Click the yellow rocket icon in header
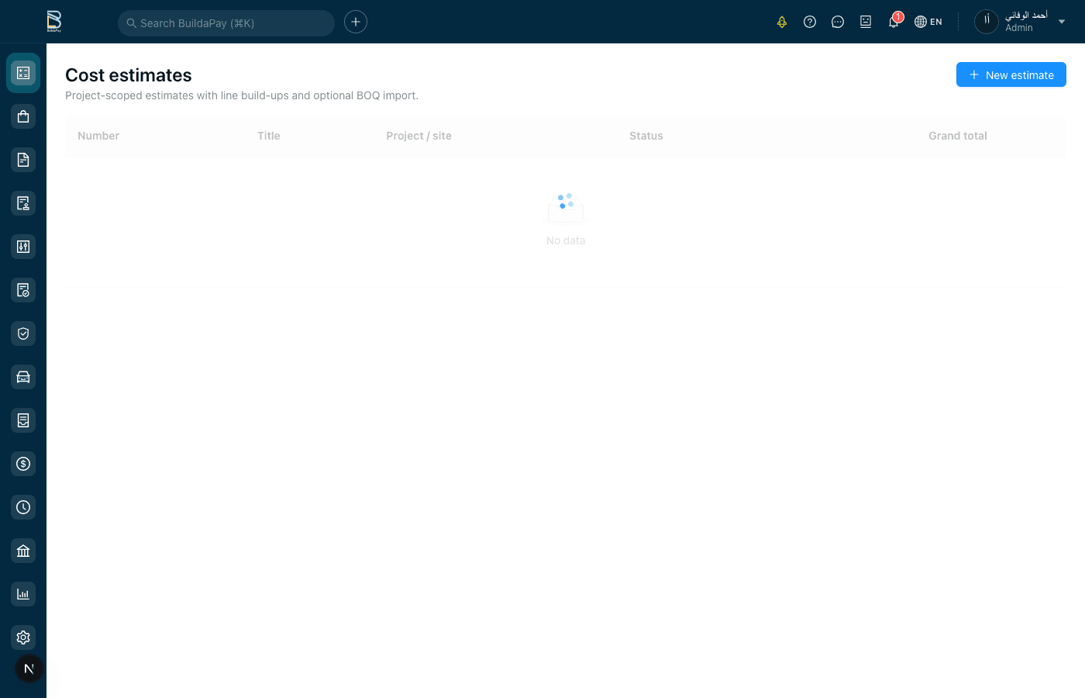The height and width of the screenshot is (698, 1085). [x=782, y=22]
